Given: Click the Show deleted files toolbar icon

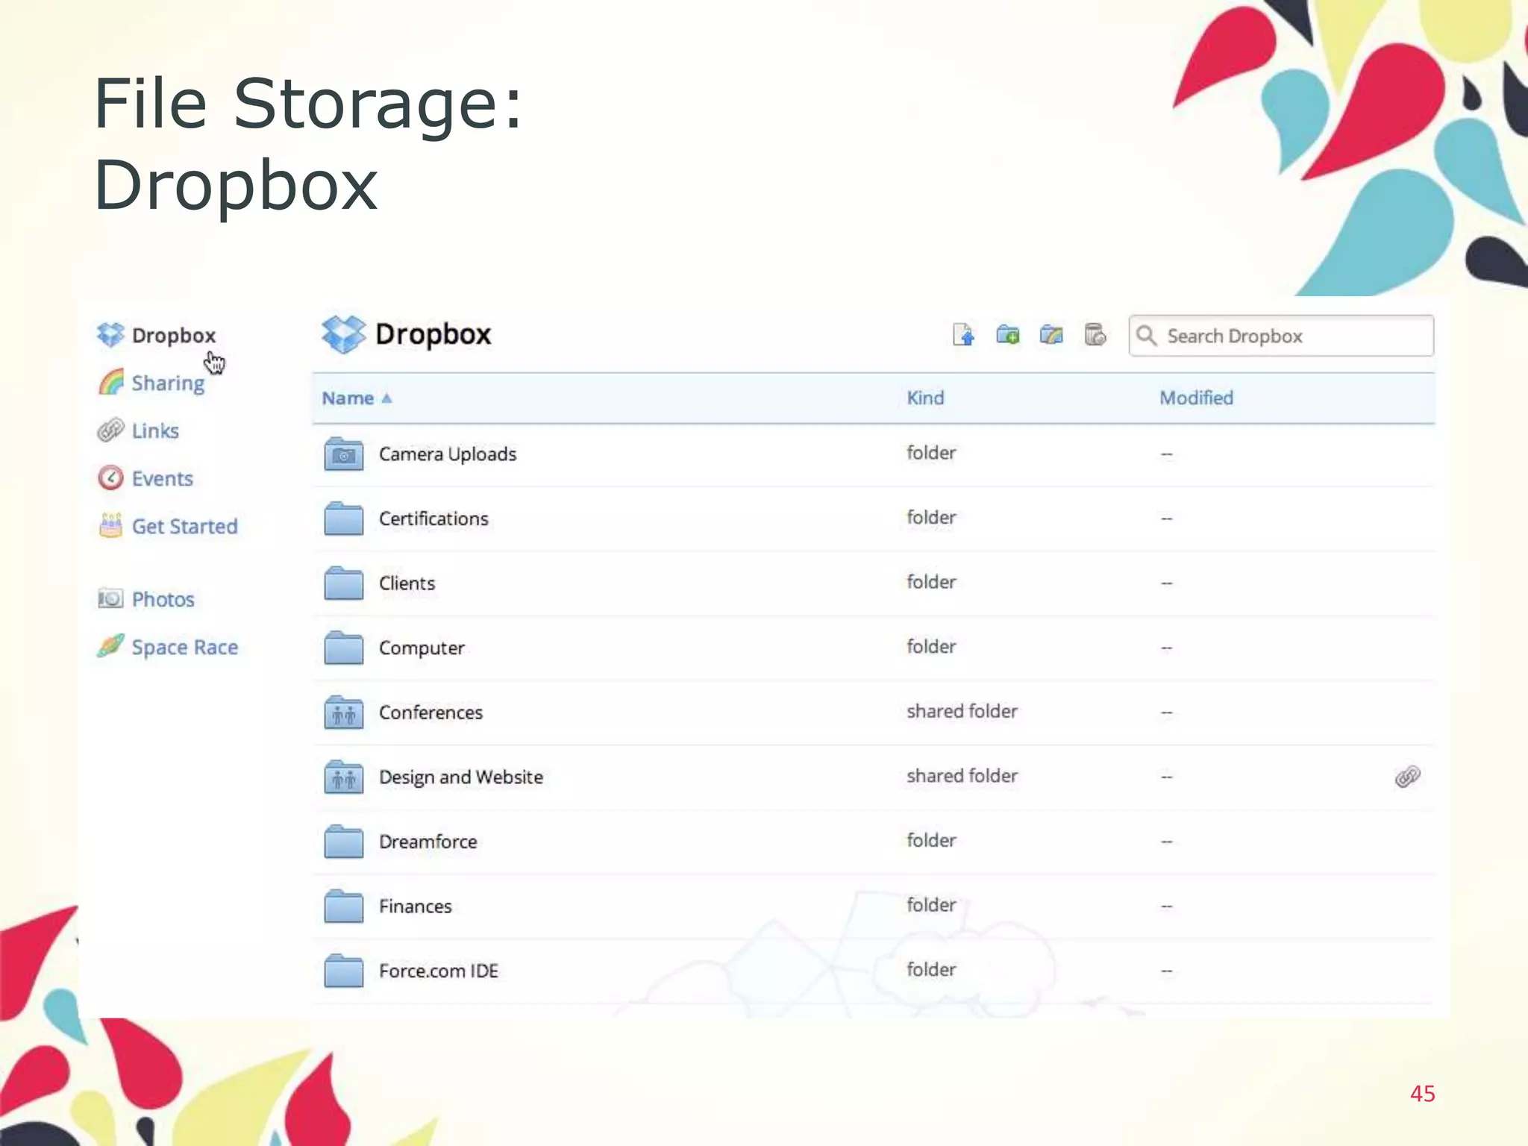Looking at the screenshot, I should tap(1095, 335).
